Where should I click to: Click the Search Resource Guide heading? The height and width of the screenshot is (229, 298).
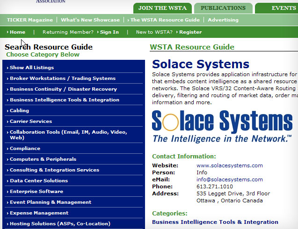pos(49,47)
